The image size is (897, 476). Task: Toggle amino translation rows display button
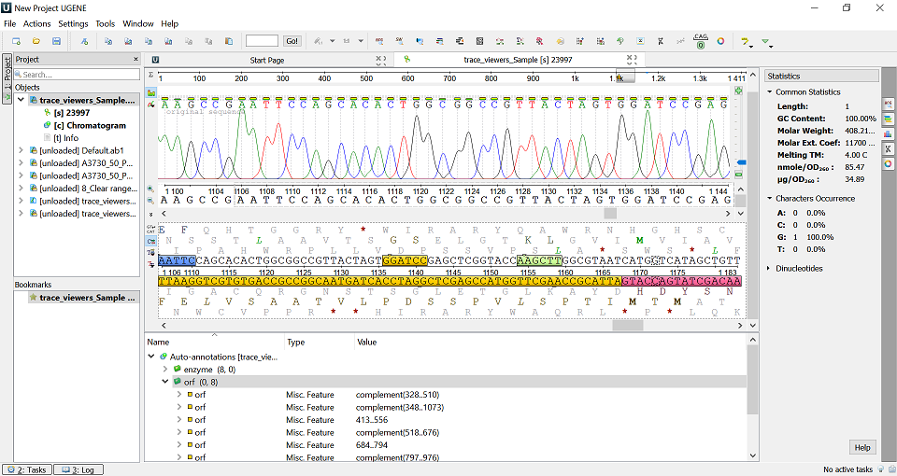151,241
